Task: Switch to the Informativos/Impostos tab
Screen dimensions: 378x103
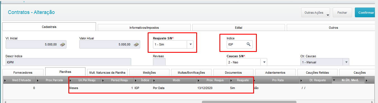Action: click(144, 28)
